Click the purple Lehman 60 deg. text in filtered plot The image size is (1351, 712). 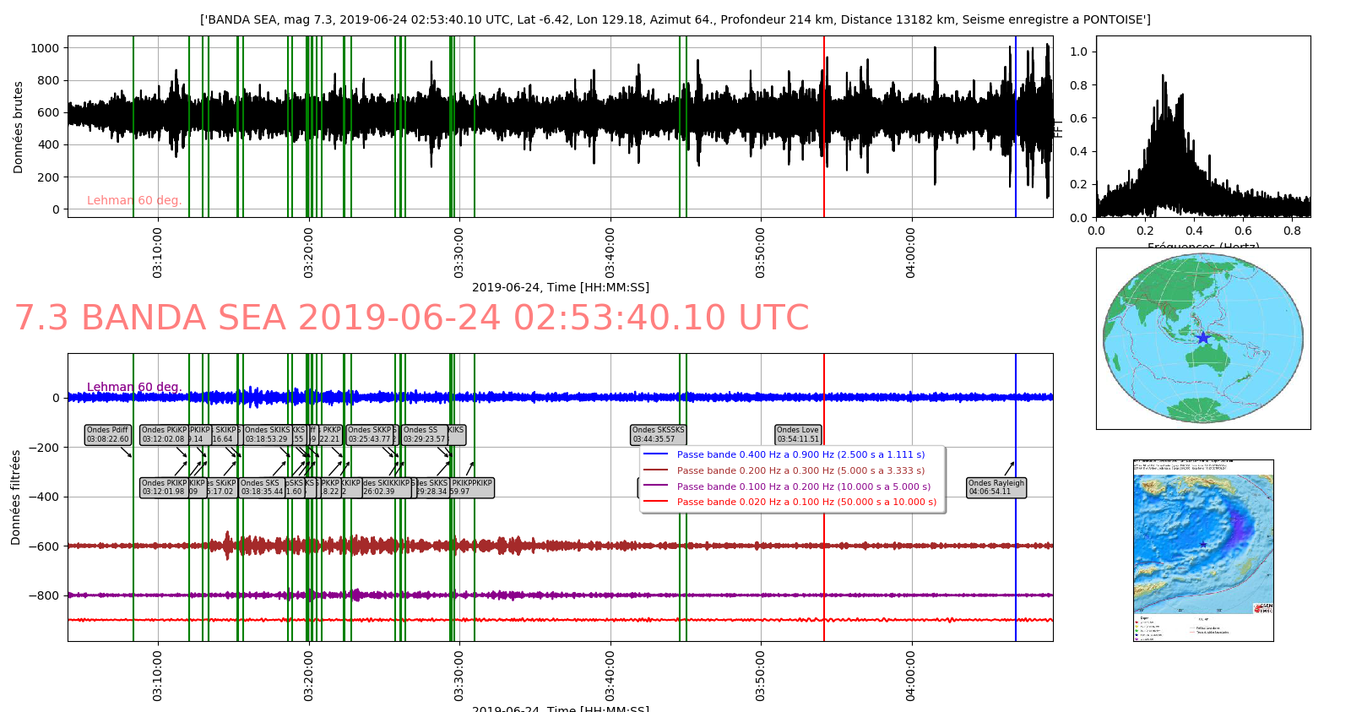point(134,387)
